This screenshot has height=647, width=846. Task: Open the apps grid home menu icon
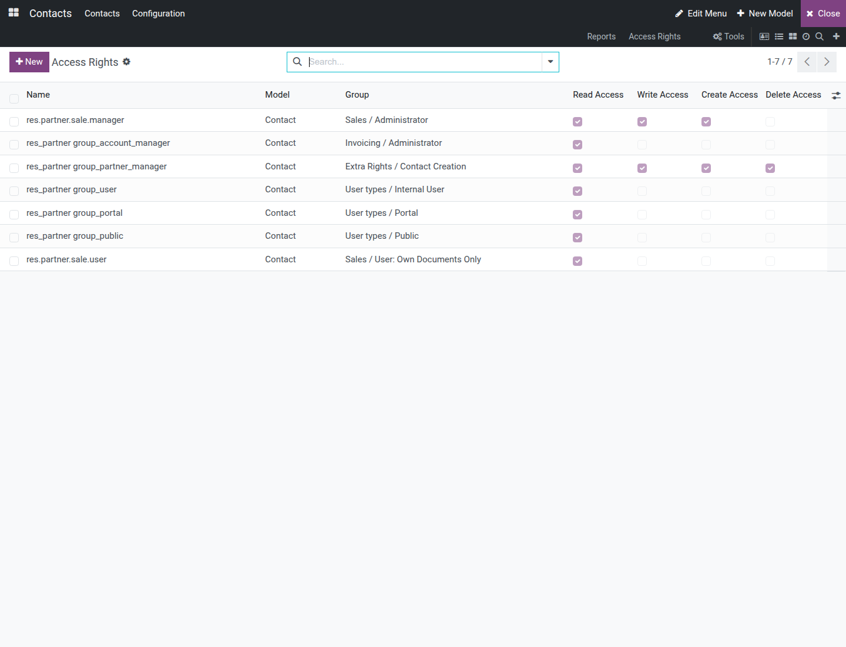[x=14, y=13]
